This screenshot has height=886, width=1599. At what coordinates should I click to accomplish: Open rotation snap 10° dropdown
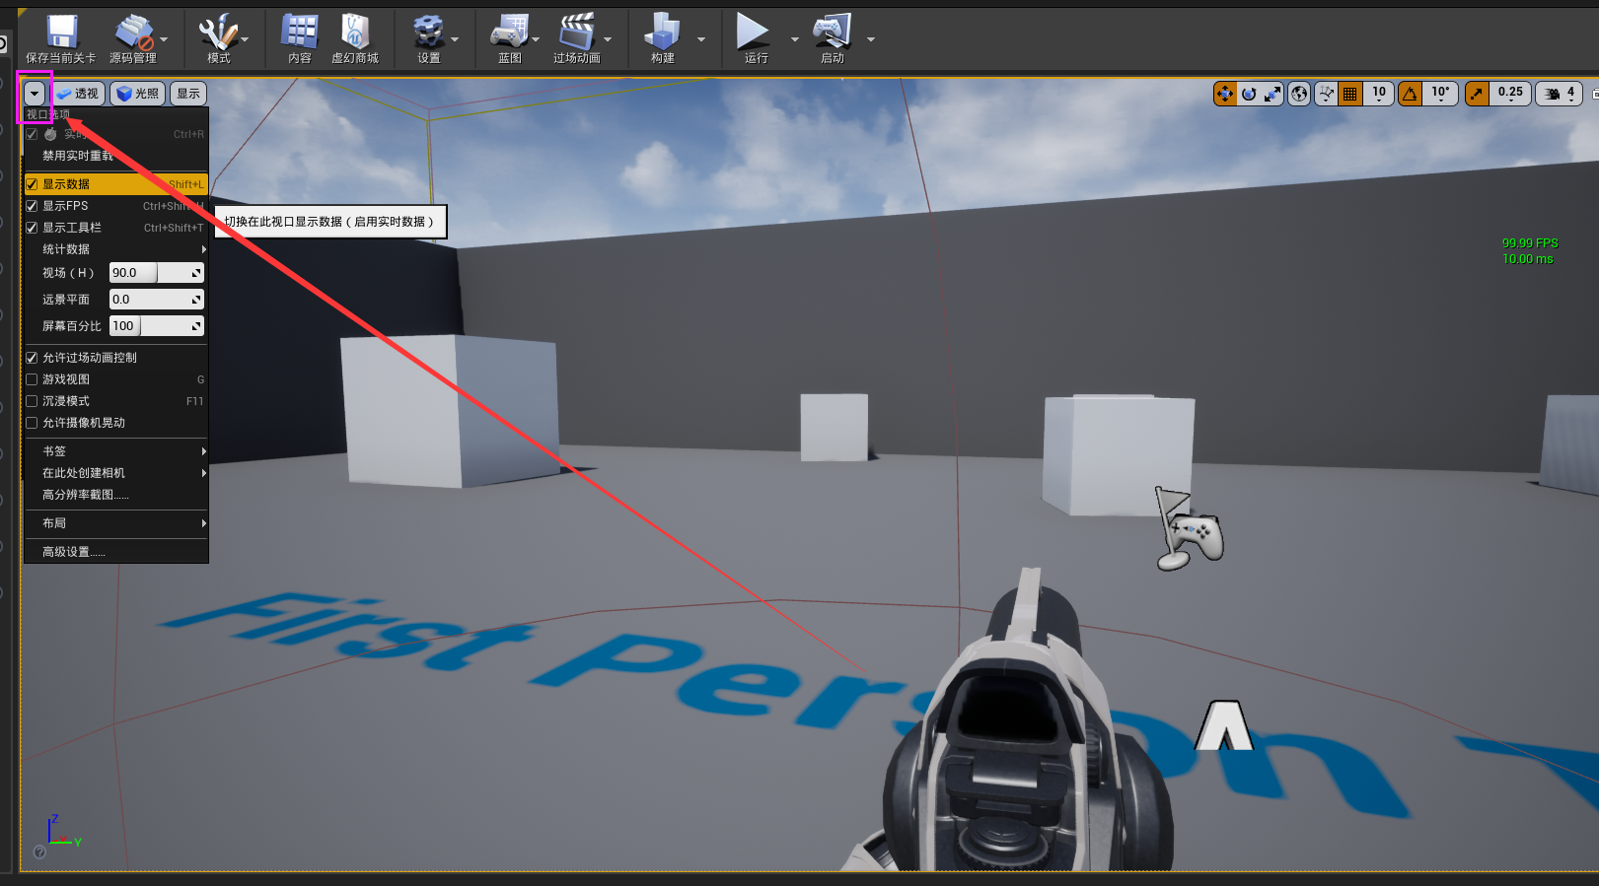tap(1440, 94)
